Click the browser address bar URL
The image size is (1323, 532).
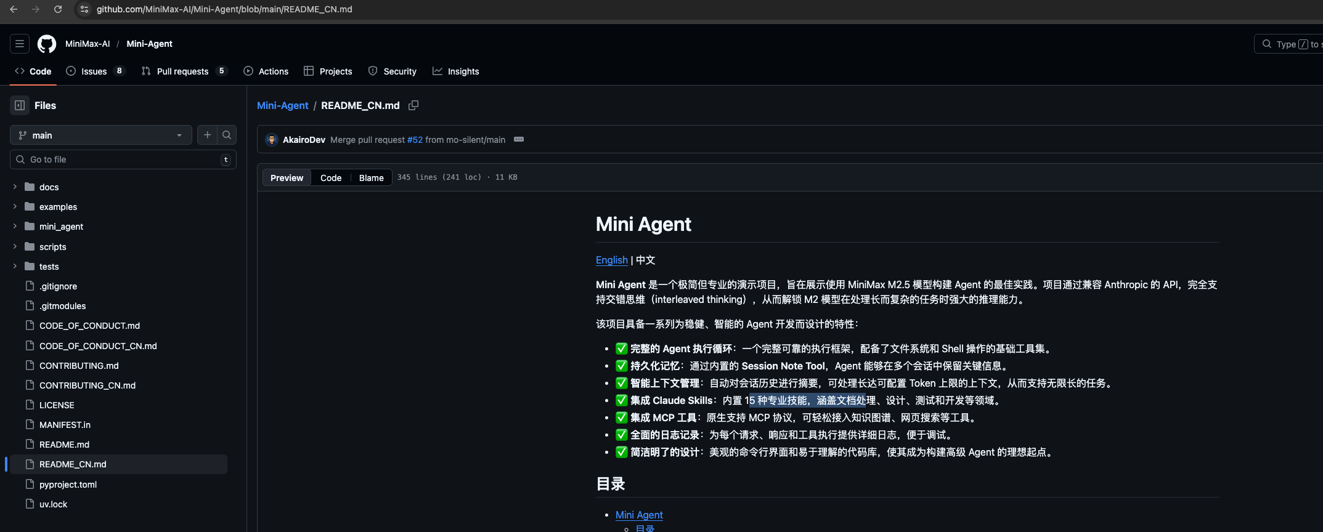[224, 9]
